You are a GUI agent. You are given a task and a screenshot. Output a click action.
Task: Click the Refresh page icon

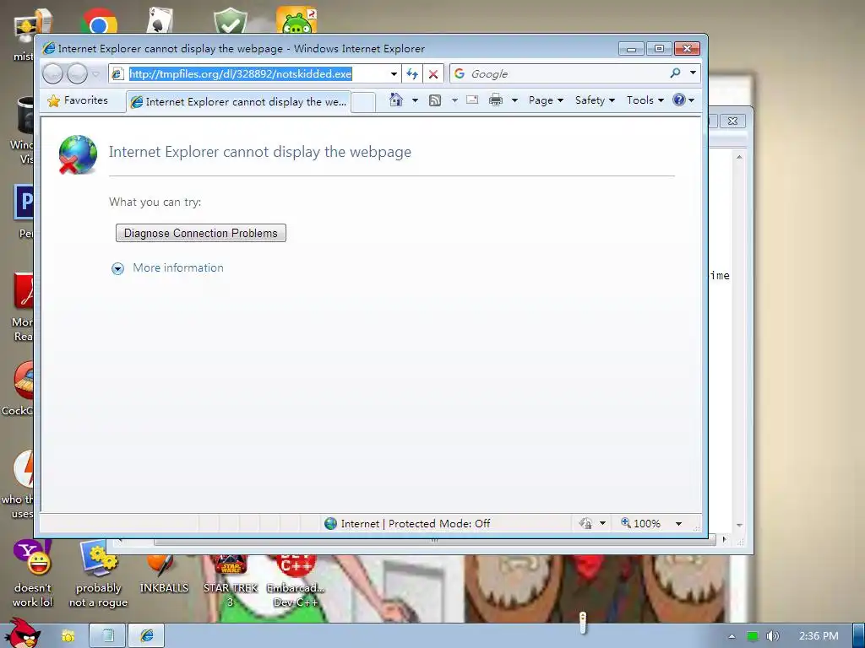coord(412,74)
